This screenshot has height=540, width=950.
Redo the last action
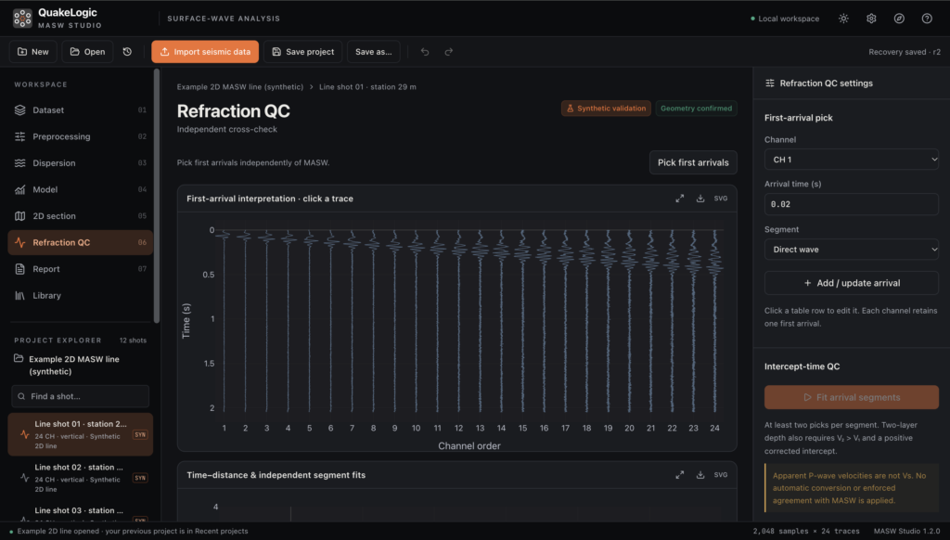pos(448,52)
